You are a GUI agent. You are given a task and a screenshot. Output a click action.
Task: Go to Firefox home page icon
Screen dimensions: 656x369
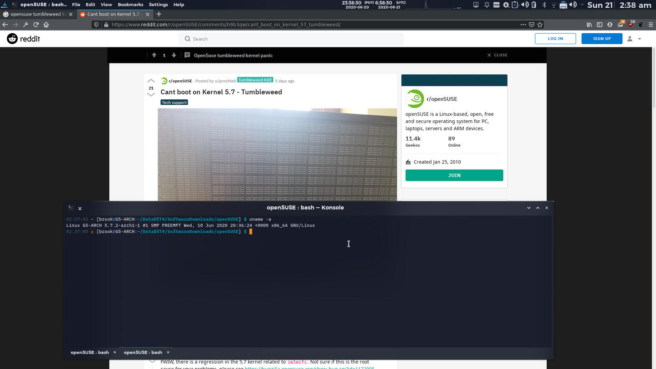(46, 25)
